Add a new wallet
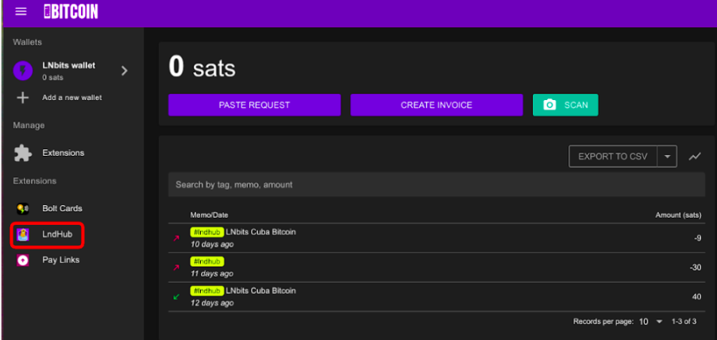This screenshot has height=340, width=717. (72, 98)
